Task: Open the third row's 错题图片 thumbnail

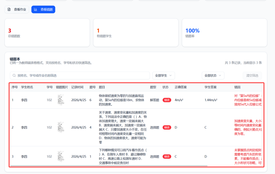Action: pyautogui.click(x=61, y=156)
